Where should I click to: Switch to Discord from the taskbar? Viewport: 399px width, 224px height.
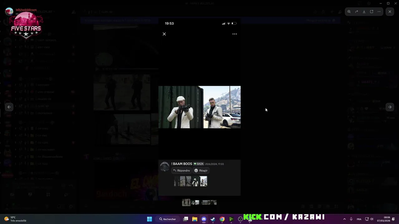[x=204, y=219]
